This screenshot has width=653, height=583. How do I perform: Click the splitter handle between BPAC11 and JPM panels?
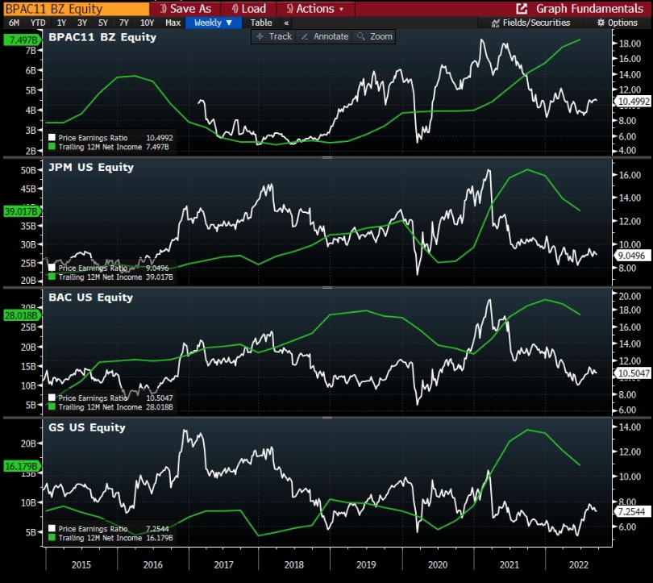coord(327,157)
